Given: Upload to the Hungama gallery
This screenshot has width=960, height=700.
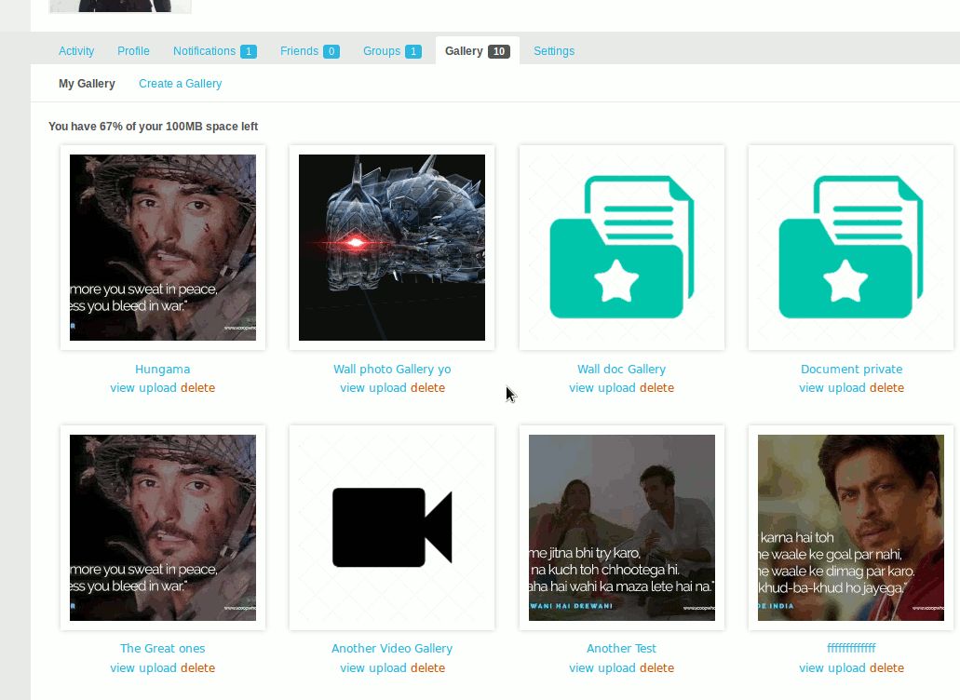Looking at the screenshot, I should tap(158, 387).
